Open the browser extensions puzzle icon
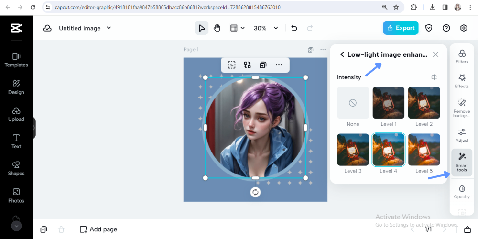Viewport: 478px width, 239px height. coord(413,7)
